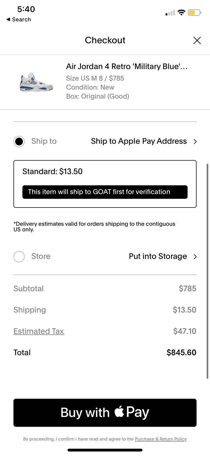This screenshot has height=456, width=210.
Task: Select the Standard $13.50 shipping option
Action: 53,172
